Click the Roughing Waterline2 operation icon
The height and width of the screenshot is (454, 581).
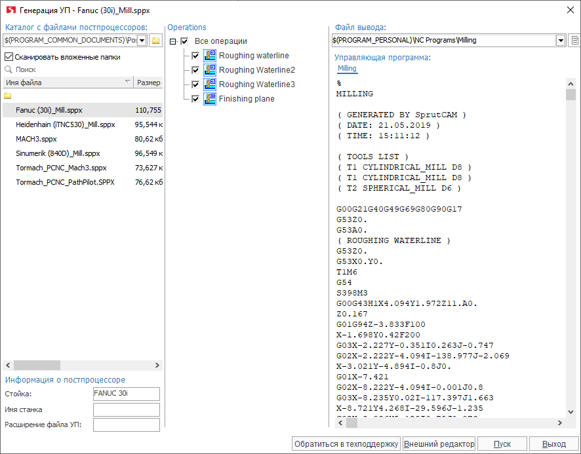click(210, 70)
